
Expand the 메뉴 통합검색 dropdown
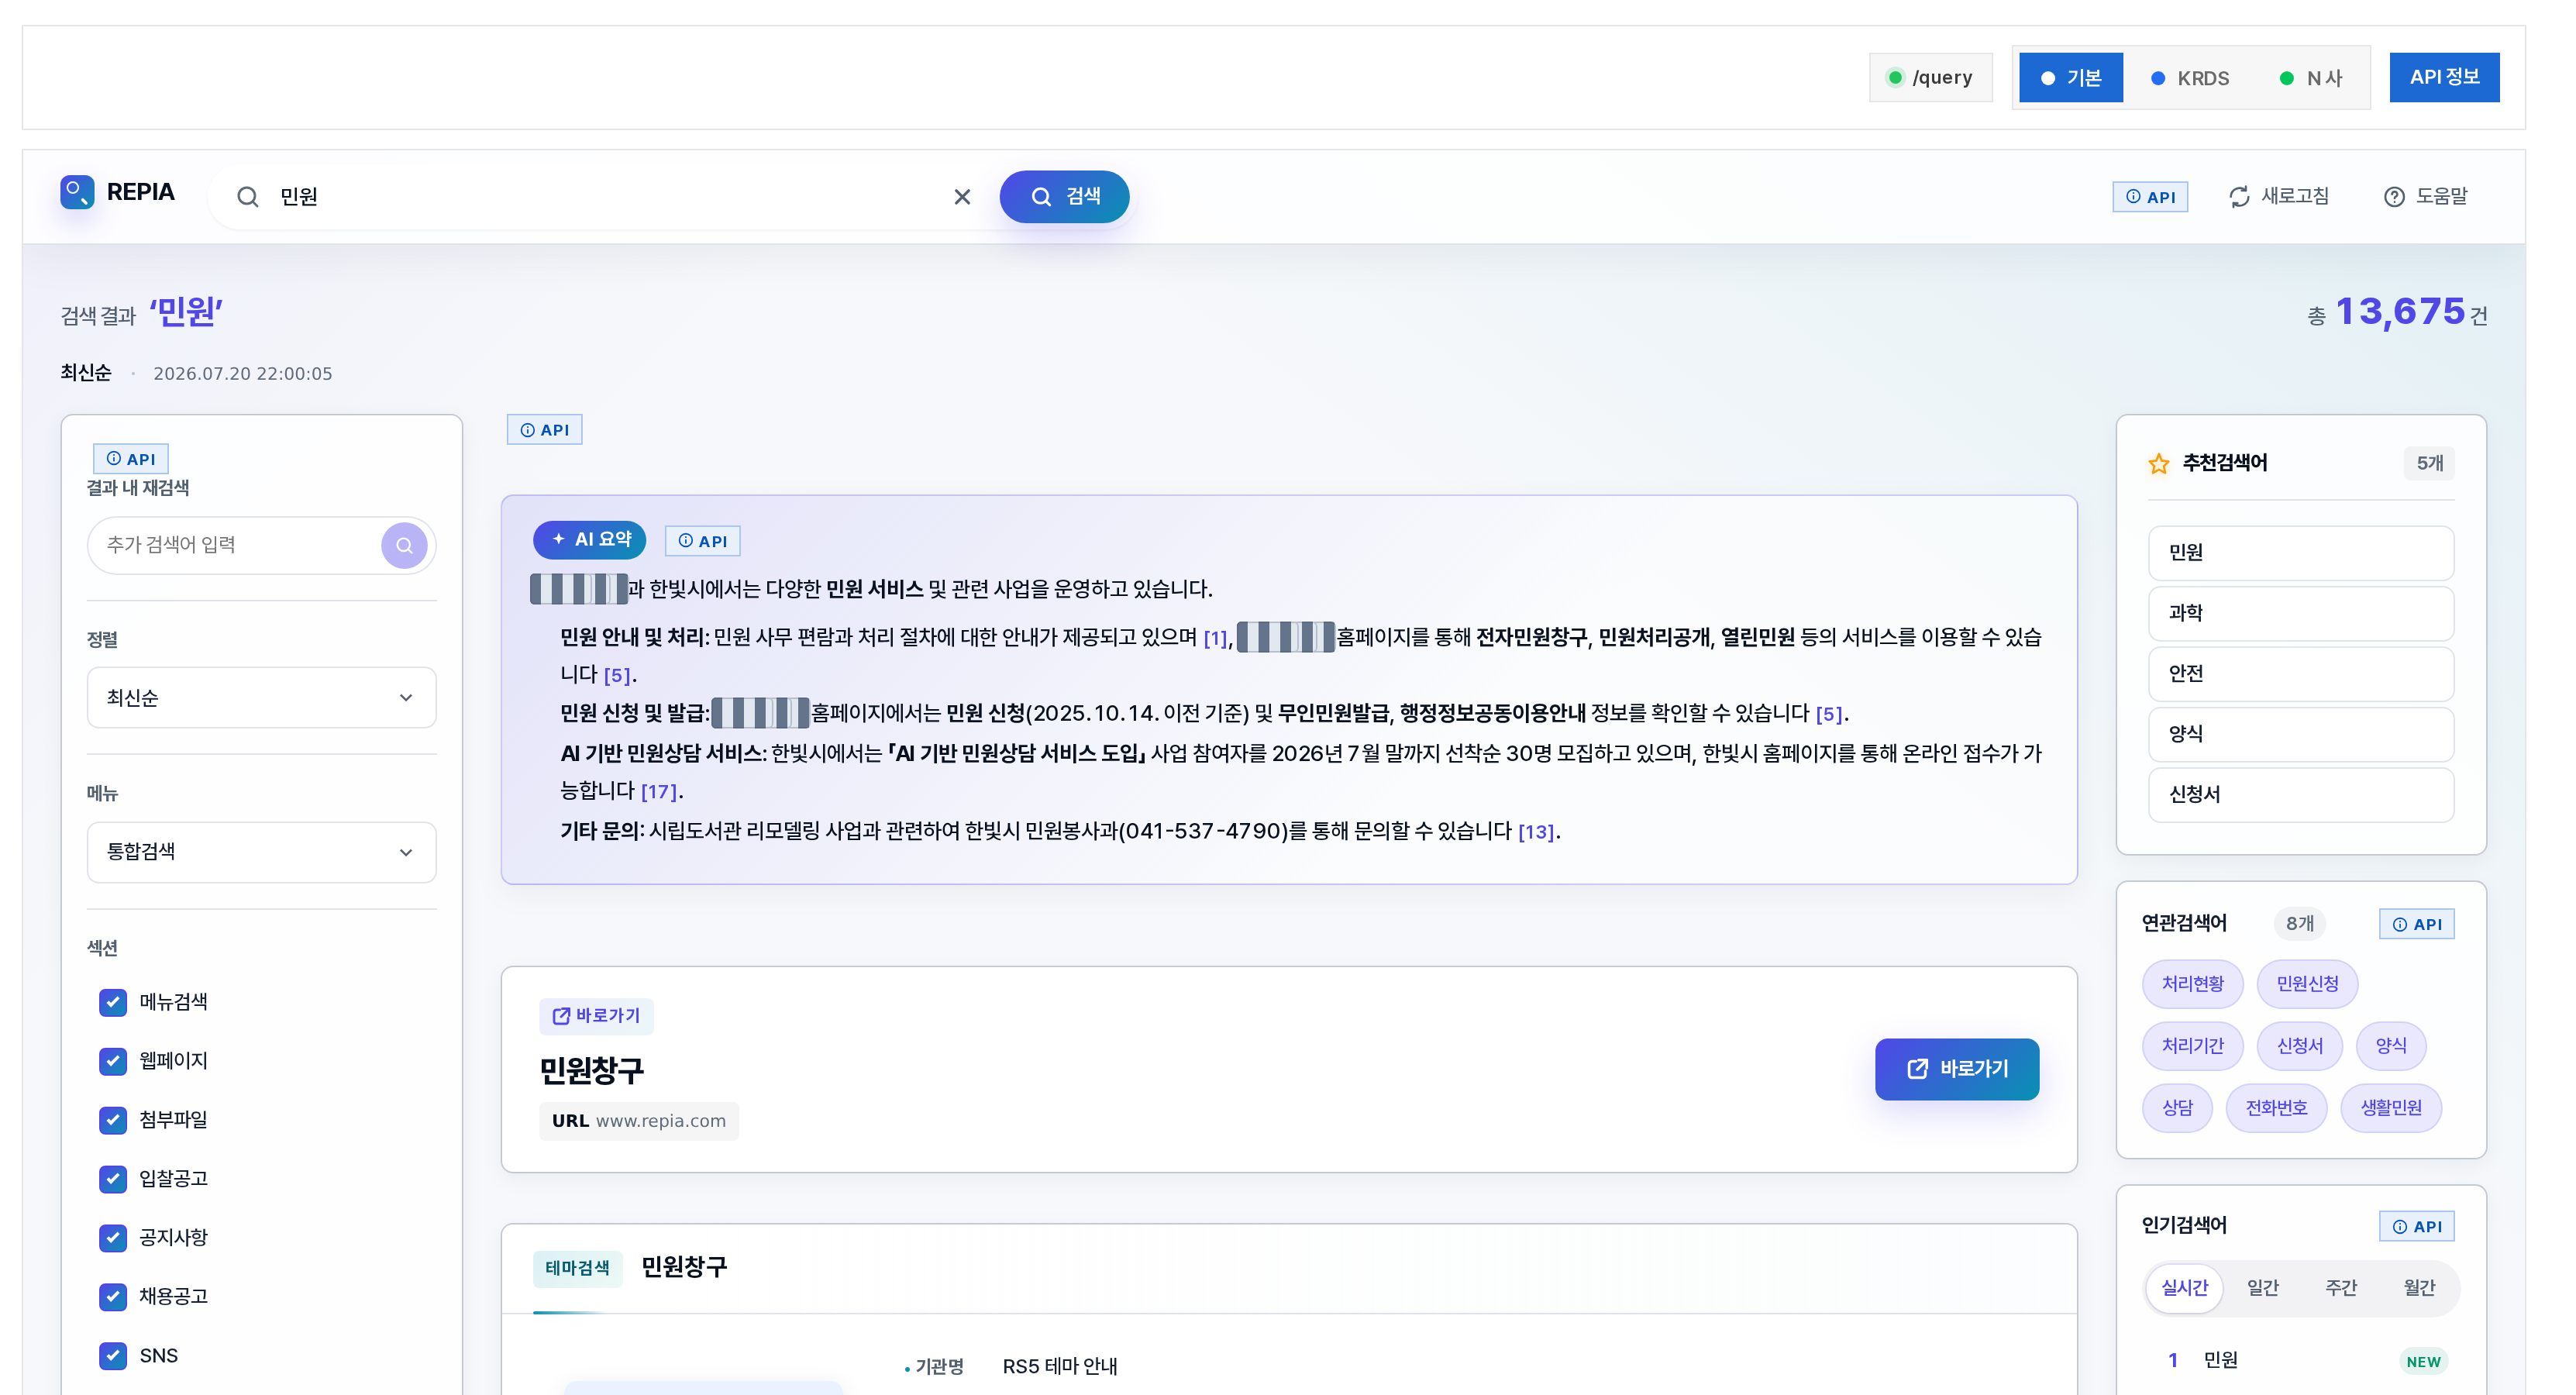[261, 852]
